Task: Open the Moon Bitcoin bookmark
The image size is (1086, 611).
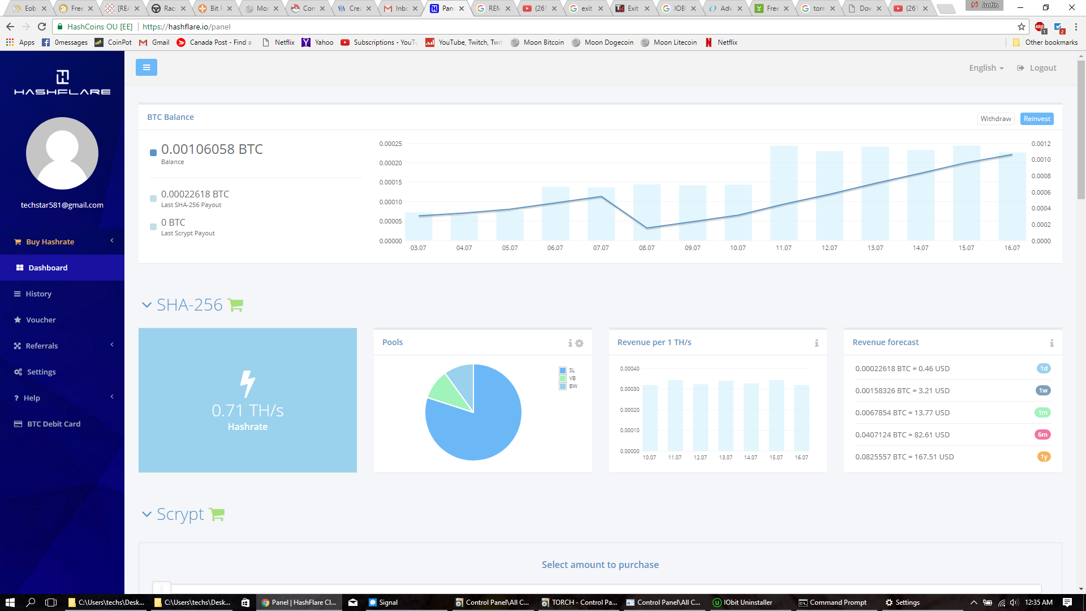Action: [537, 42]
